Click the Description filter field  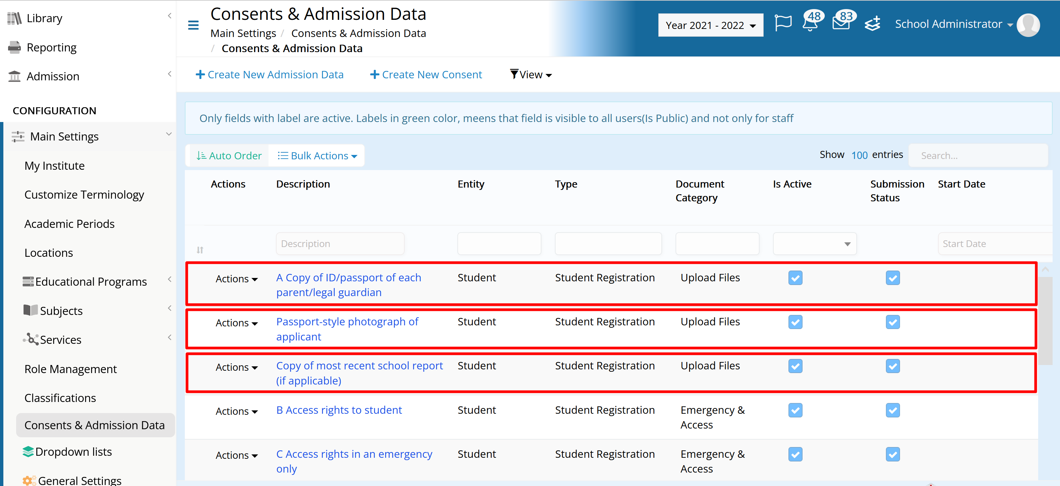[x=340, y=244]
